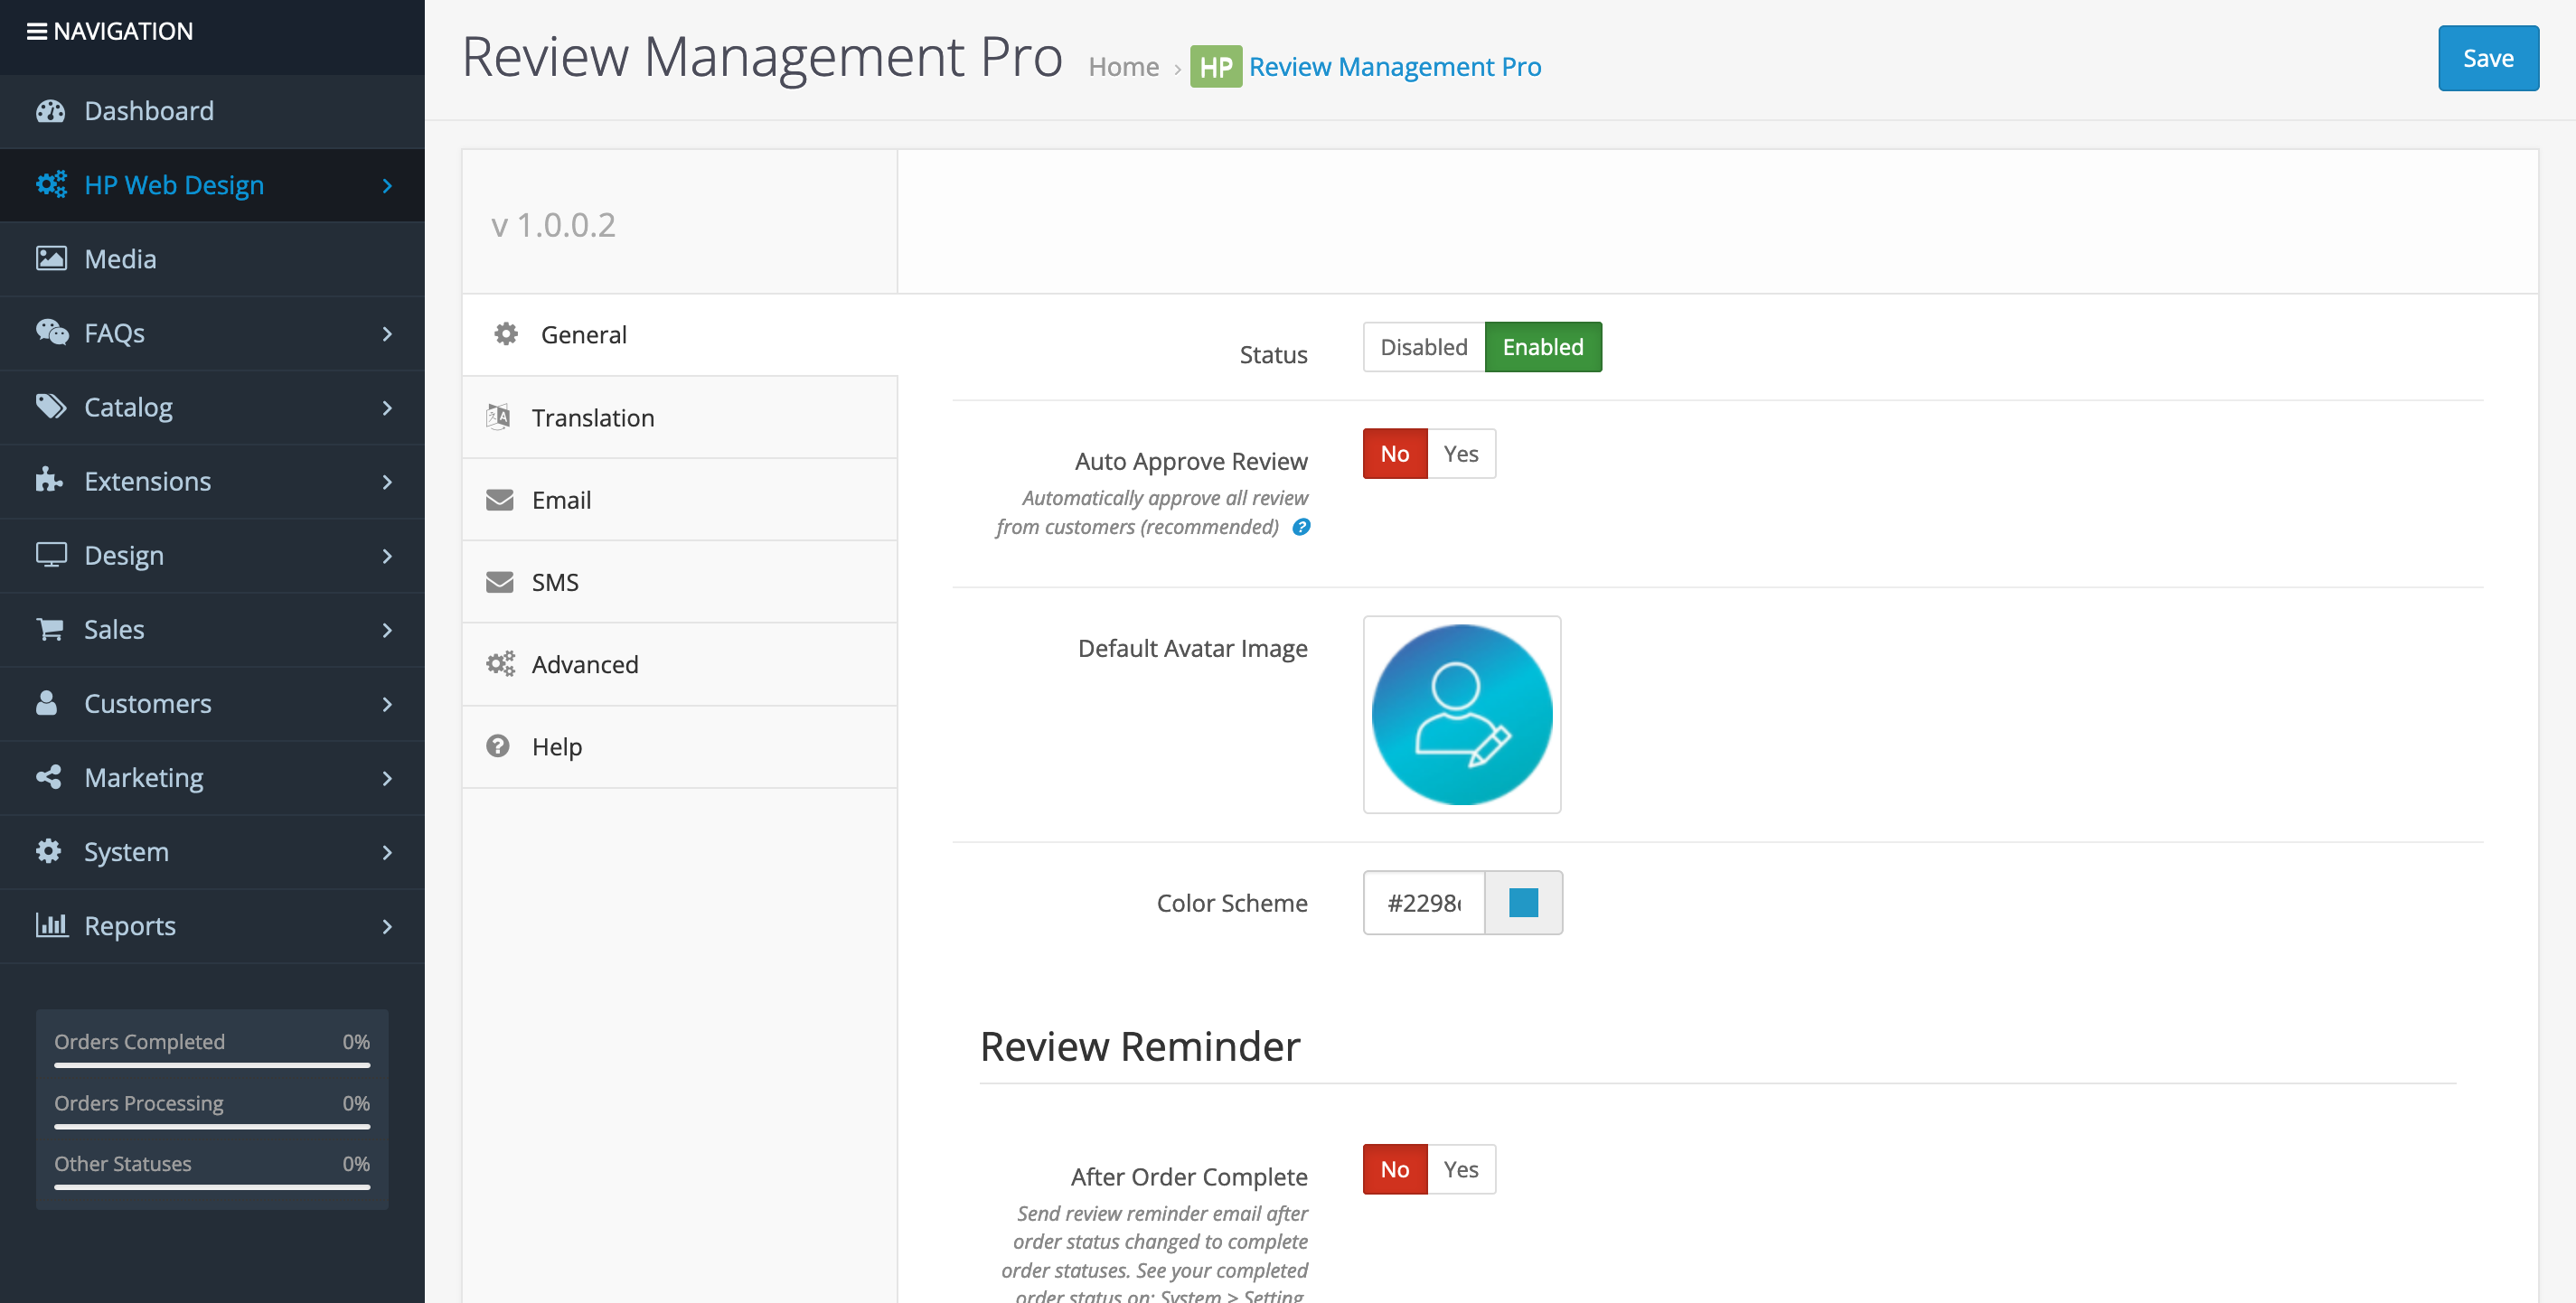
Task: Collapse navigation with the hamburger icon
Action: click(37, 30)
